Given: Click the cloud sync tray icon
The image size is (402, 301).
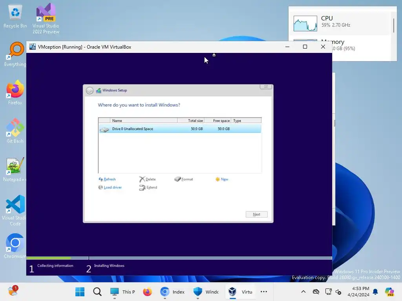Looking at the screenshot, I should point(316,292).
